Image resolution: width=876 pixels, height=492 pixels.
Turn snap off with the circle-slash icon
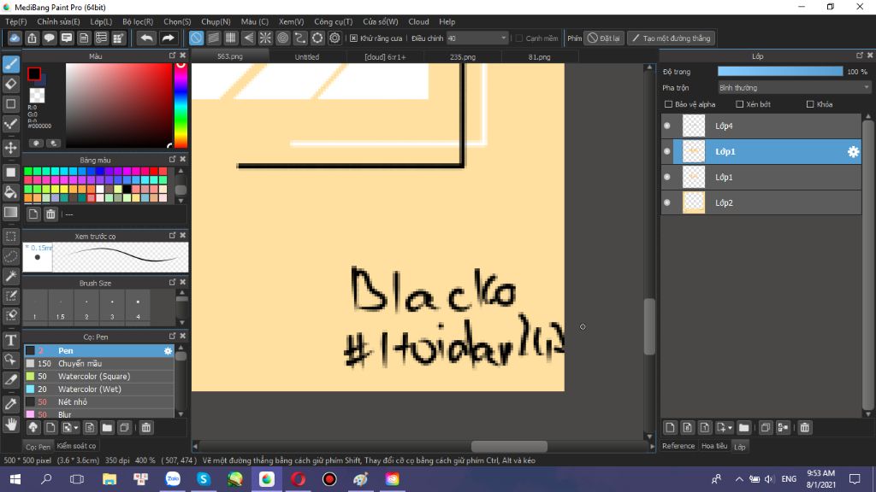[x=196, y=38]
